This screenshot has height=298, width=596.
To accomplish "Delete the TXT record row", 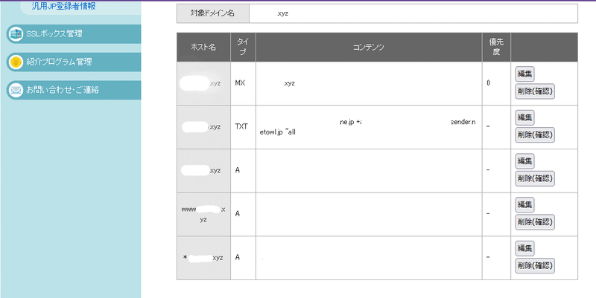I will tap(535, 135).
